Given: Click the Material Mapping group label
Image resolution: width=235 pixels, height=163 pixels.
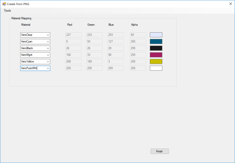Looking at the screenshot, I should click(21, 18).
